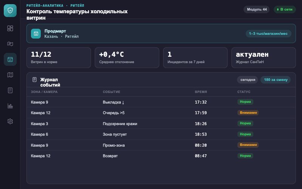Click the Камера 3 row label
The height and width of the screenshot is (189, 302).
point(39,124)
